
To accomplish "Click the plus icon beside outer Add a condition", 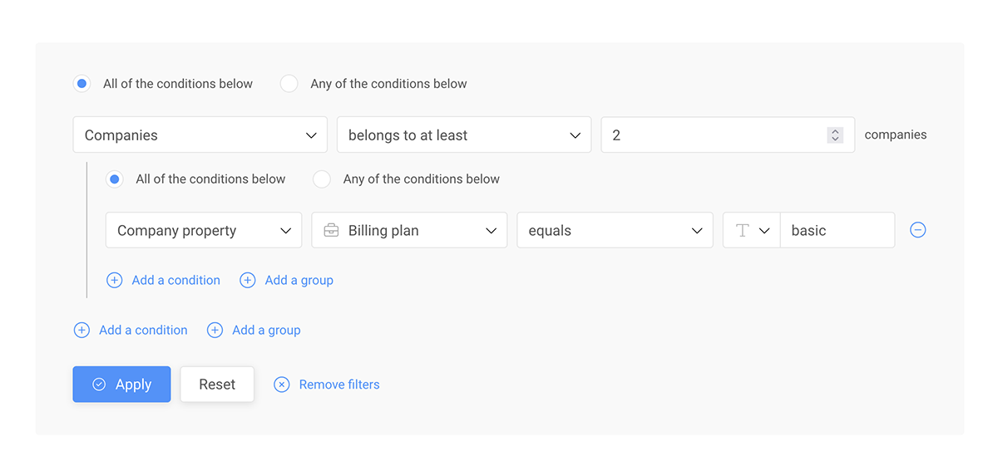I will (x=82, y=330).
